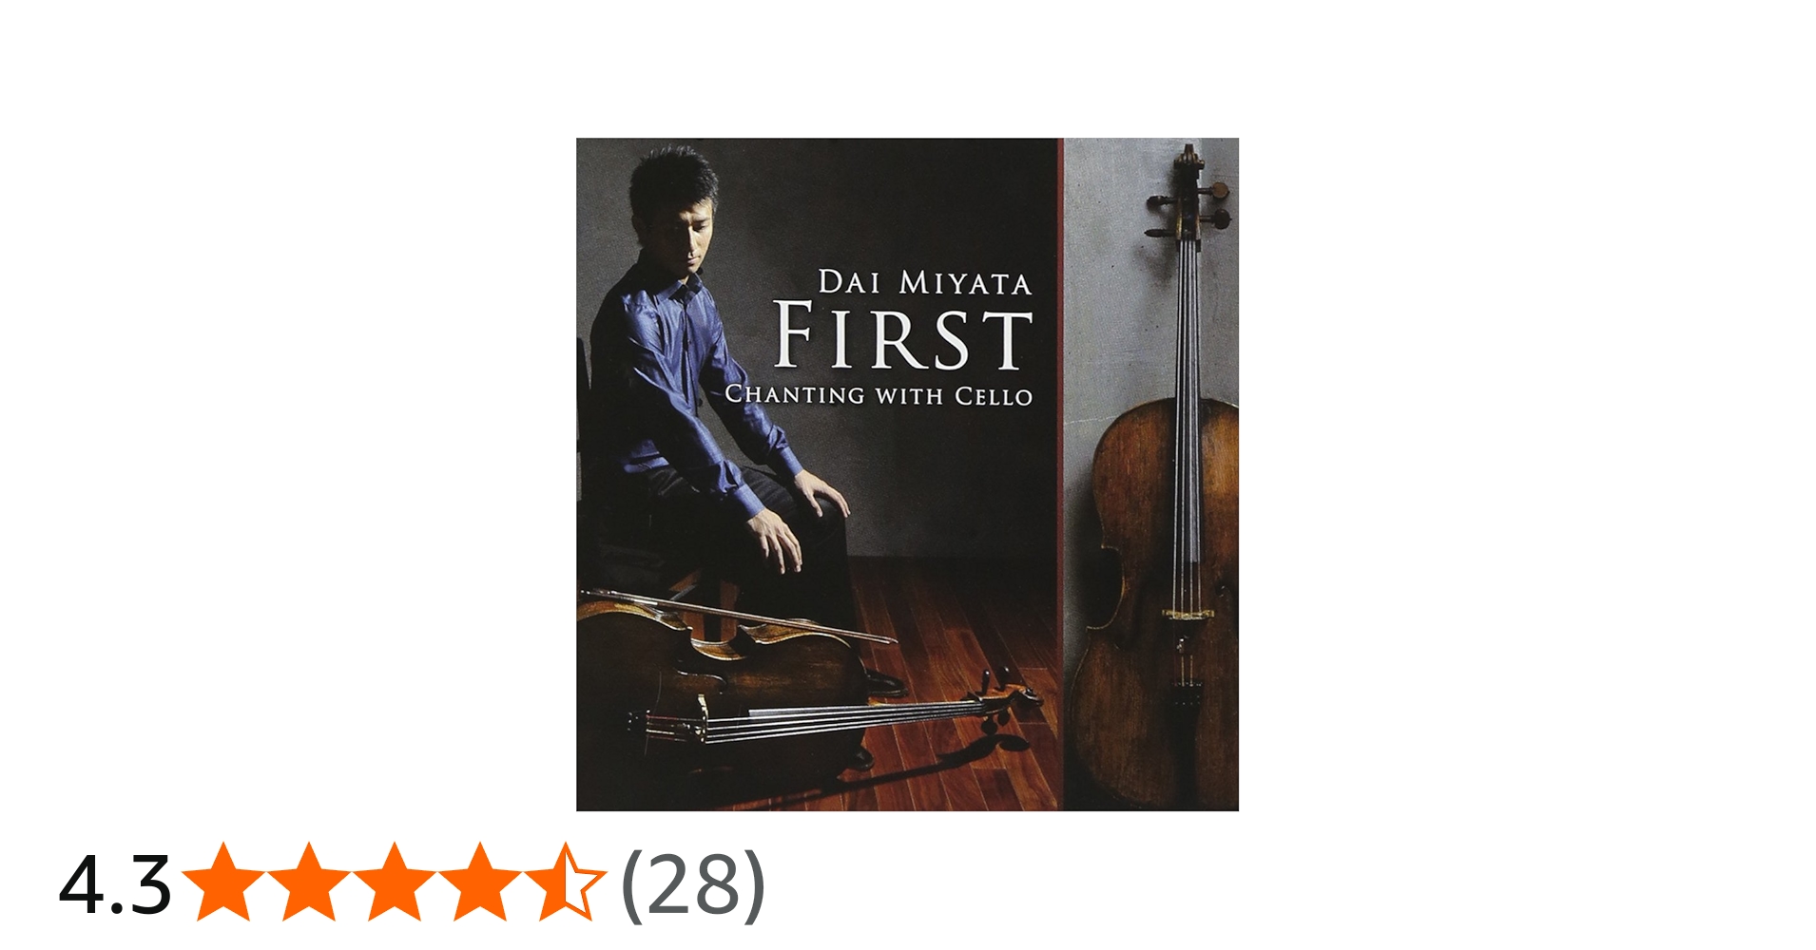
Task: Click the red vertical divider stripe on the cover
Action: click(x=1061, y=474)
